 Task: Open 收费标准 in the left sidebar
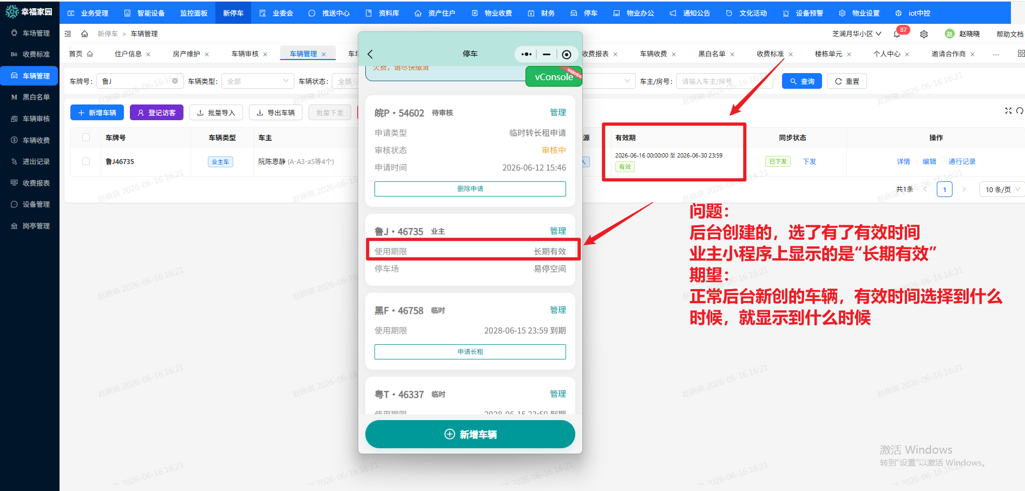click(30, 54)
